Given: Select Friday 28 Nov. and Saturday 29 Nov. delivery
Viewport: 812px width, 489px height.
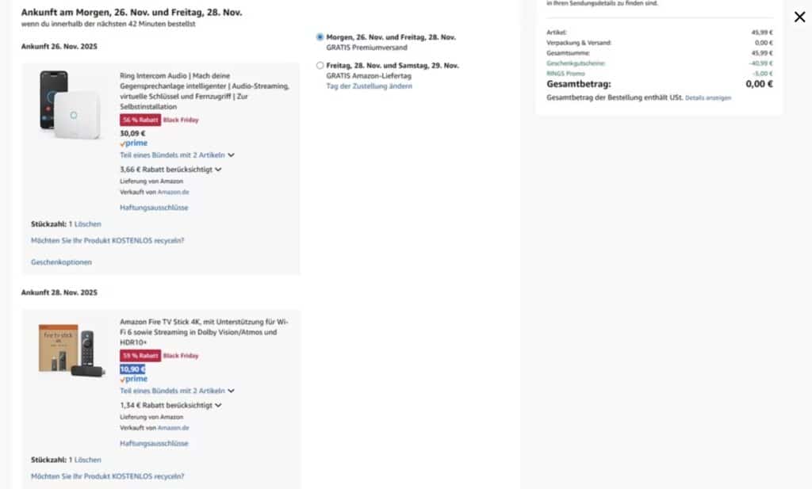Looking at the screenshot, I should click(320, 66).
